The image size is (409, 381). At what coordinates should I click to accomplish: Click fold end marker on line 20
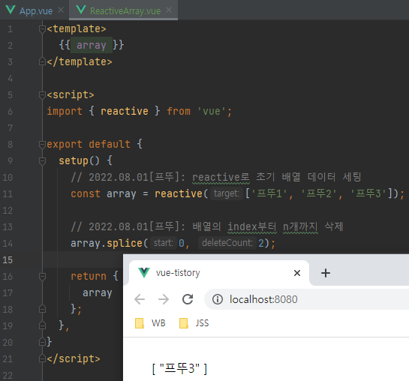tap(42, 342)
